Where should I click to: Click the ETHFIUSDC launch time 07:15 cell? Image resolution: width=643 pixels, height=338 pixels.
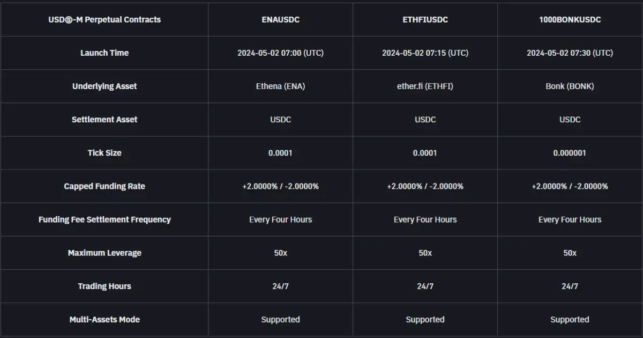425,53
